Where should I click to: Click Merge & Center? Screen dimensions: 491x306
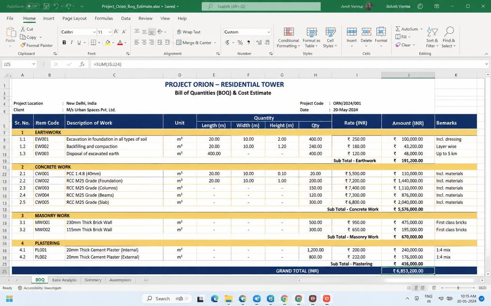pyautogui.click(x=194, y=42)
